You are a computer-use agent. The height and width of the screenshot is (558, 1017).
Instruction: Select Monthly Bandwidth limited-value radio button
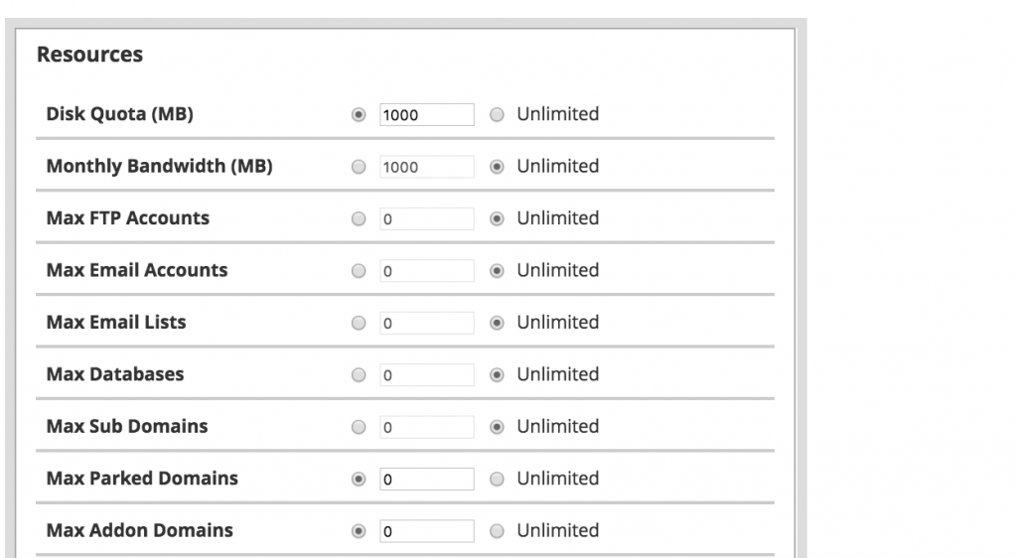(x=359, y=167)
